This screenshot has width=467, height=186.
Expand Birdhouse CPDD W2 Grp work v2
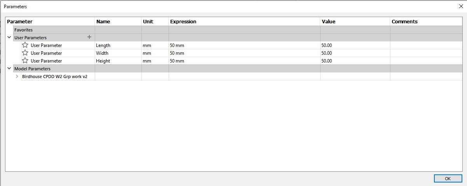[x=17, y=76]
